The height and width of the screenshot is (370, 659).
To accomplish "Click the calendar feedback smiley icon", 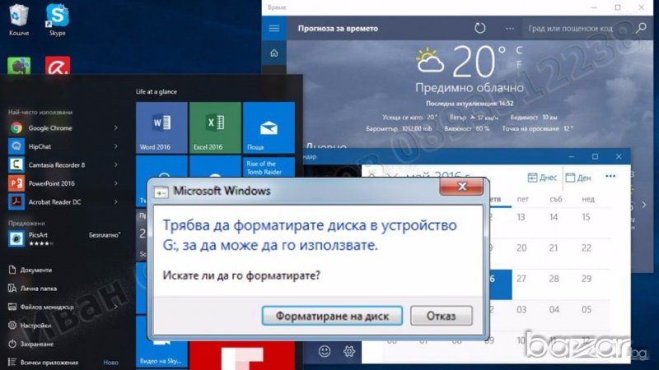I will [325, 351].
